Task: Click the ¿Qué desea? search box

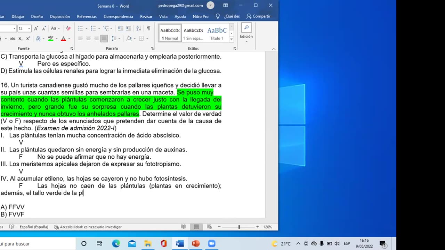Action: tap(228, 16)
